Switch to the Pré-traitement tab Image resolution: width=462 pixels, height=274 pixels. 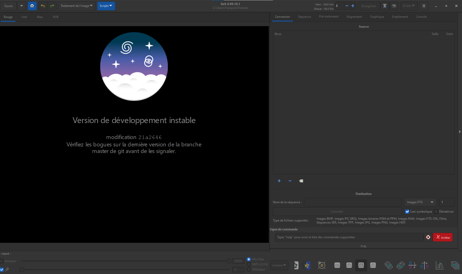point(328,17)
